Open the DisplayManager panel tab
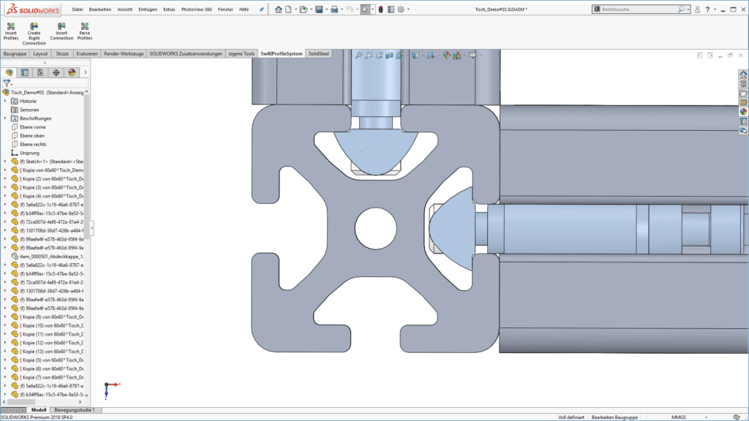The width and height of the screenshot is (749, 421). [72, 72]
